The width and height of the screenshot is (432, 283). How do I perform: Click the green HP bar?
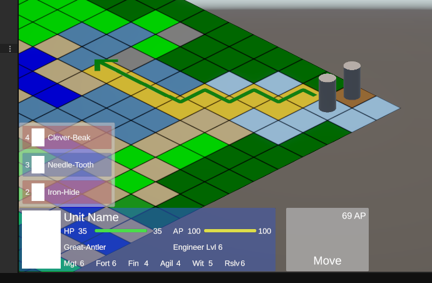point(121,231)
